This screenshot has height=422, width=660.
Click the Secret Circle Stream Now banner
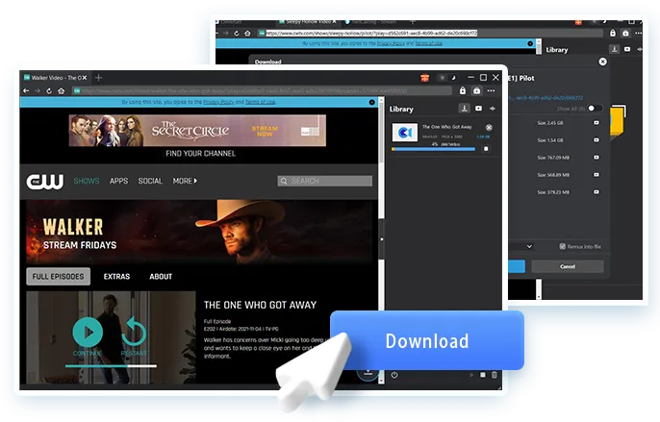pyautogui.click(x=197, y=131)
